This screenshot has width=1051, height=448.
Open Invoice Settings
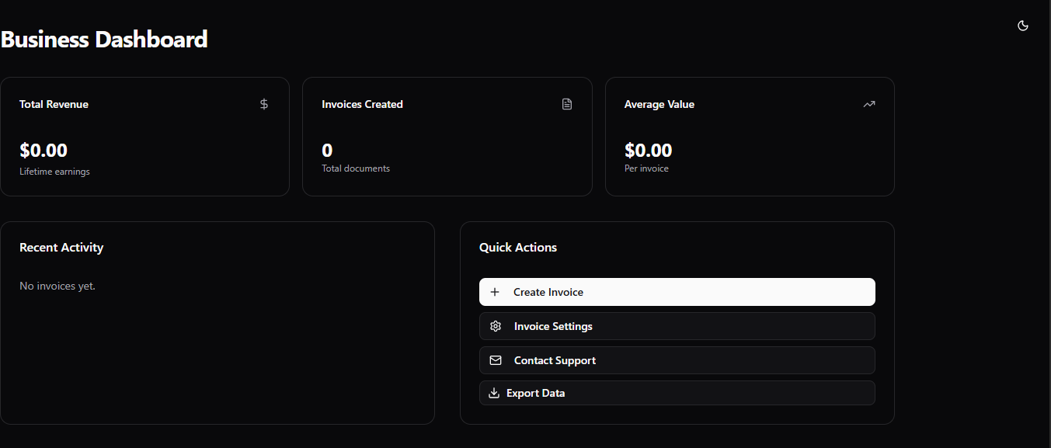click(677, 326)
